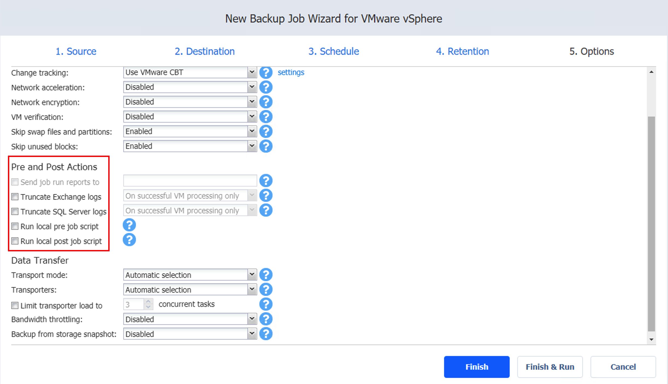Open Truncate Exchange logs condition dropdown
The width and height of the screenshot is (668, 384).
tap(190, 196)
